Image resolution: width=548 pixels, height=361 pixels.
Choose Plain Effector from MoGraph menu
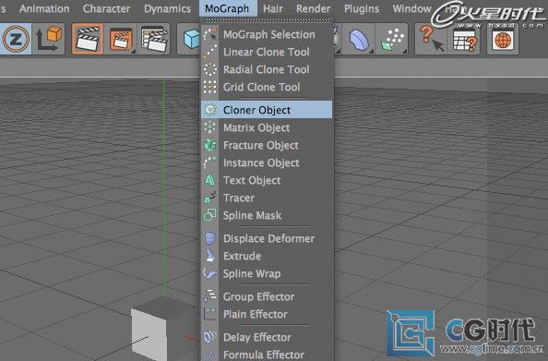coord(267,314)
